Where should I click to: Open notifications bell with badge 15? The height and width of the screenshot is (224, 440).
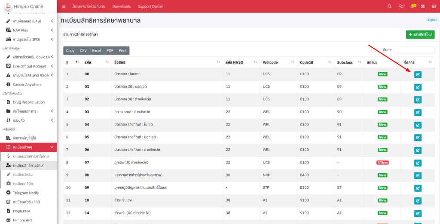412,6
